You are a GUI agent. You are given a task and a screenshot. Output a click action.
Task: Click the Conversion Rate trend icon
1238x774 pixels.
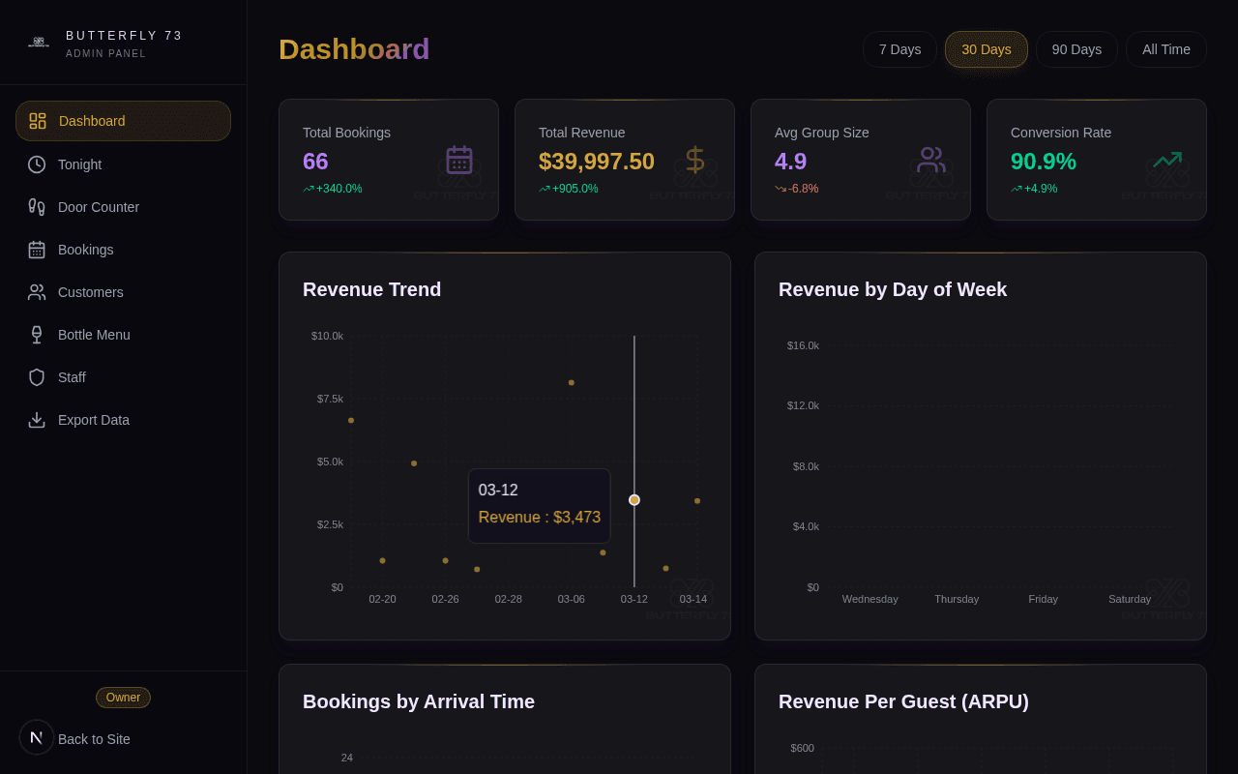click(x=1166, y=161)
